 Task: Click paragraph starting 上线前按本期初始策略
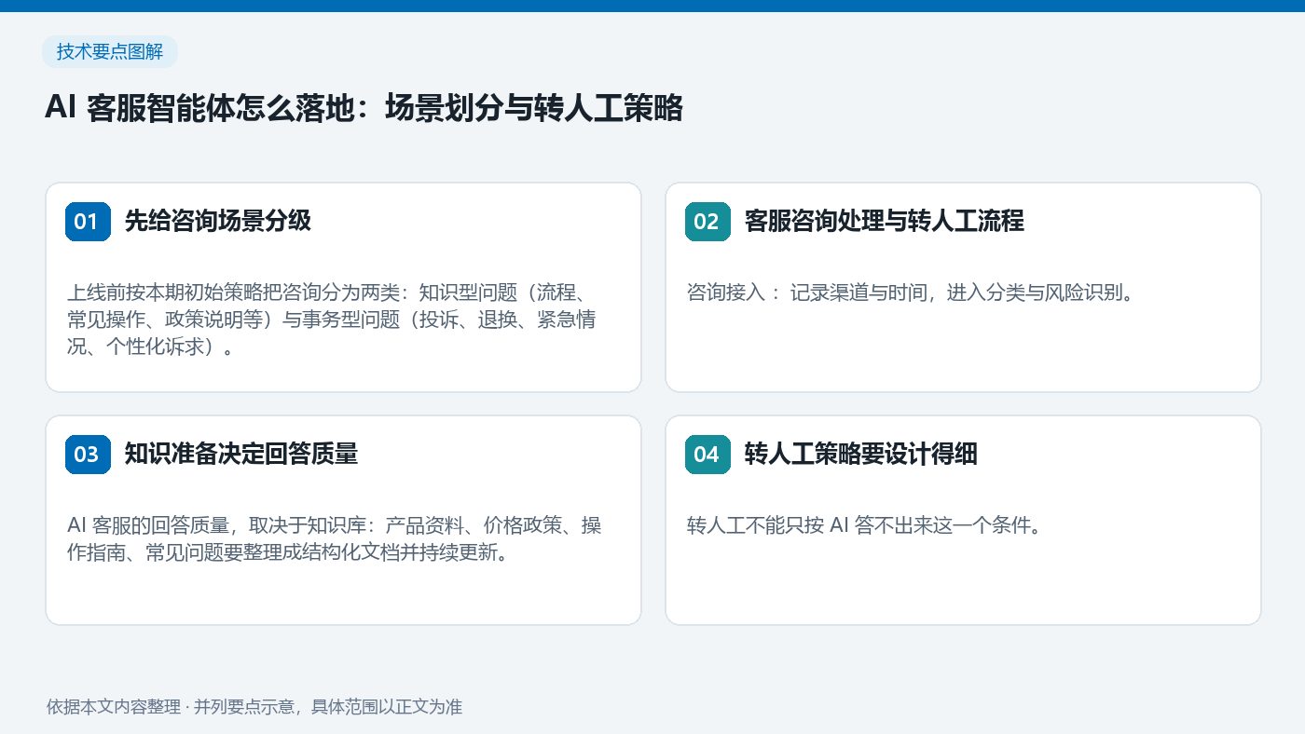[x=333, y=319]
